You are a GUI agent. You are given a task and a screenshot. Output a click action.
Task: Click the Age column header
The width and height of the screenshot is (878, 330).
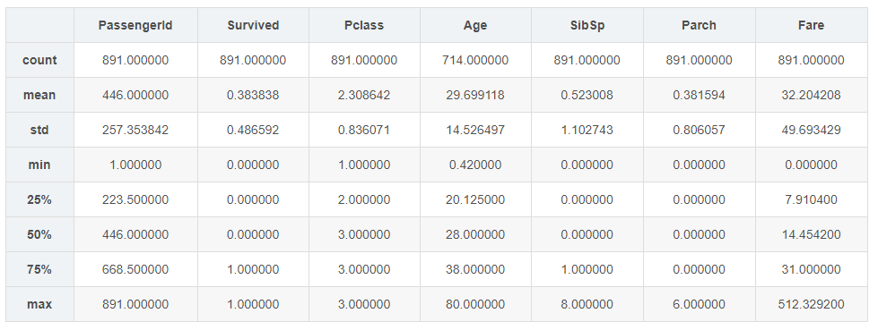click(x=475, y=26)
